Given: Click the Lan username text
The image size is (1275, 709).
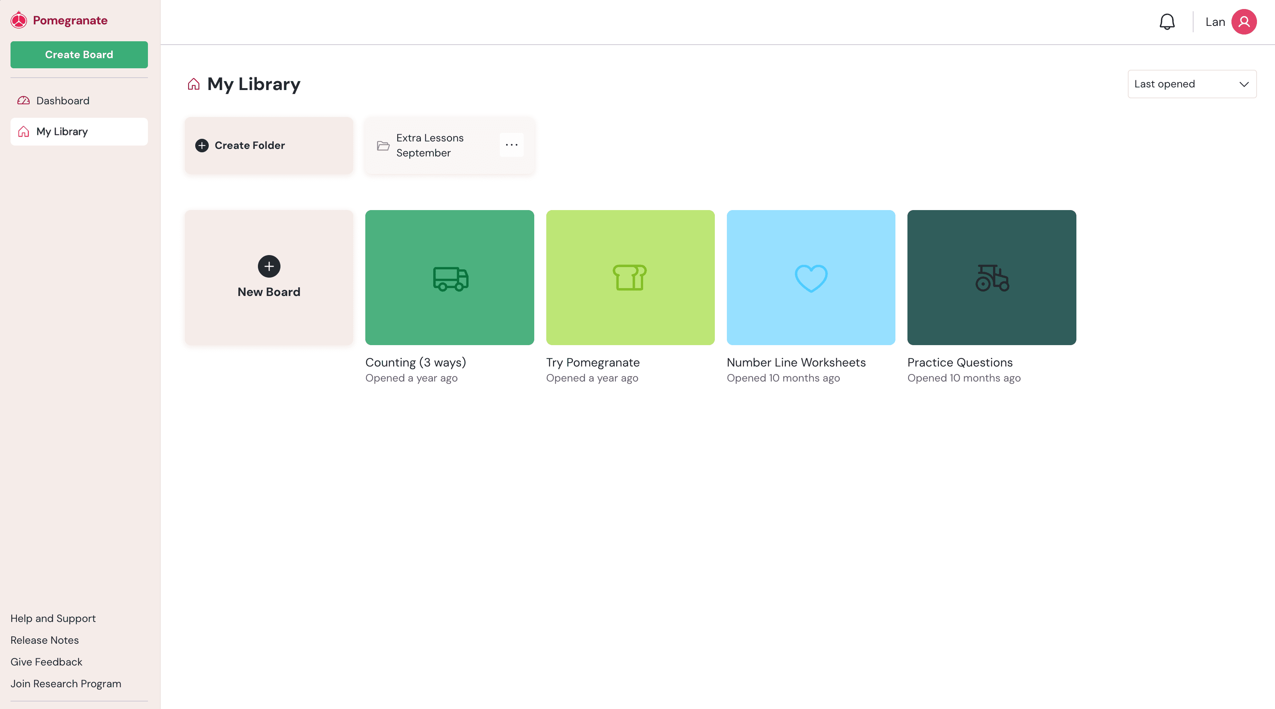Looking at the screenshot, I should coord(1215,22).
